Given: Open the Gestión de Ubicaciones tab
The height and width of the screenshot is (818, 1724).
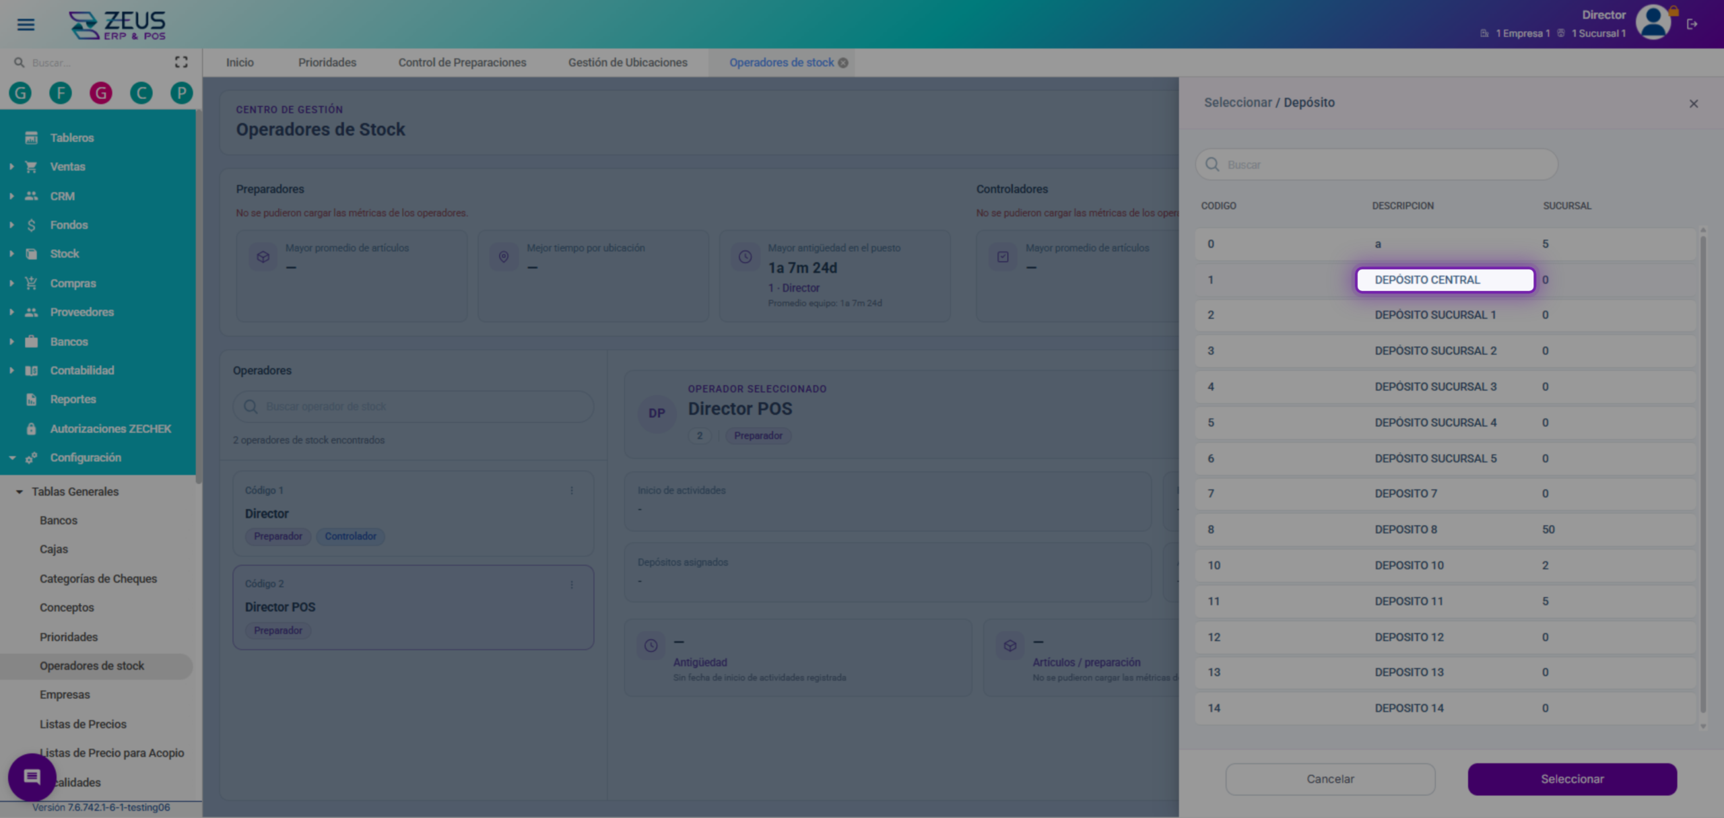Looking at the screenshot, I should pyautogui.click(x=628, y=63).
